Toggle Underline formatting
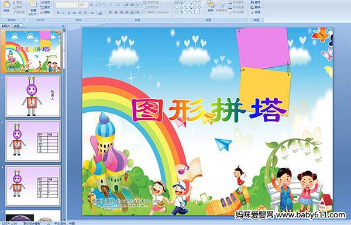 [x=68, y=13]
